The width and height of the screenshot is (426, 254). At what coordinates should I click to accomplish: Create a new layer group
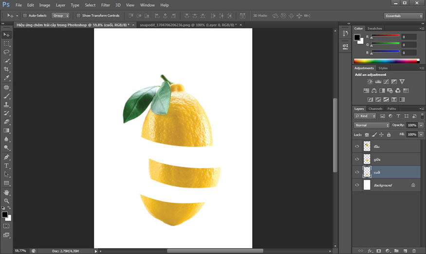[x=396, y=251]
